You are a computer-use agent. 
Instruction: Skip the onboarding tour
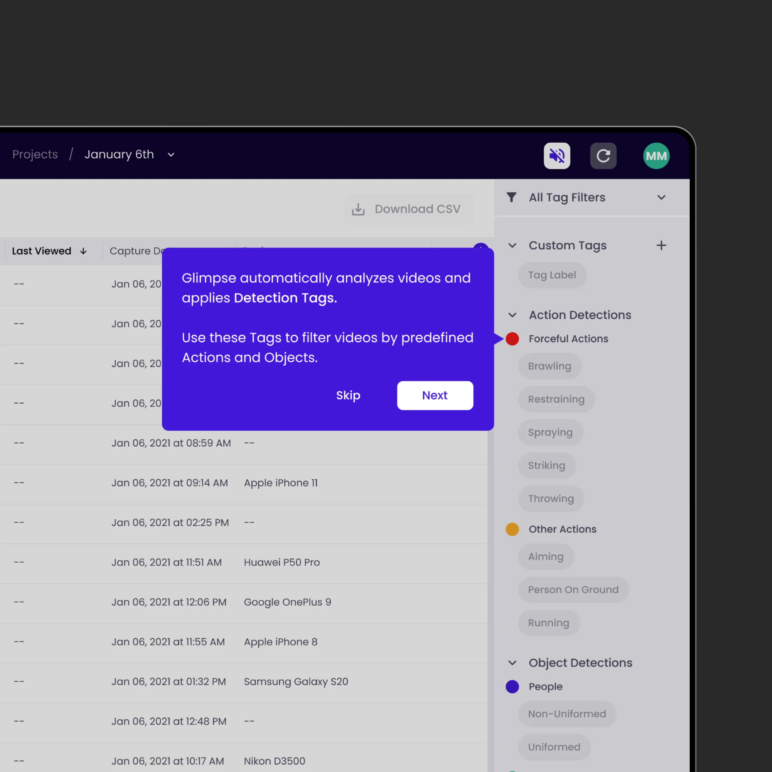point(348,395)
